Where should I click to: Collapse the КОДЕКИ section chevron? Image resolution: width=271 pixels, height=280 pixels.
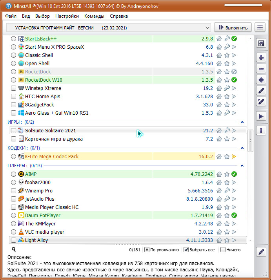tap(242, 148)
